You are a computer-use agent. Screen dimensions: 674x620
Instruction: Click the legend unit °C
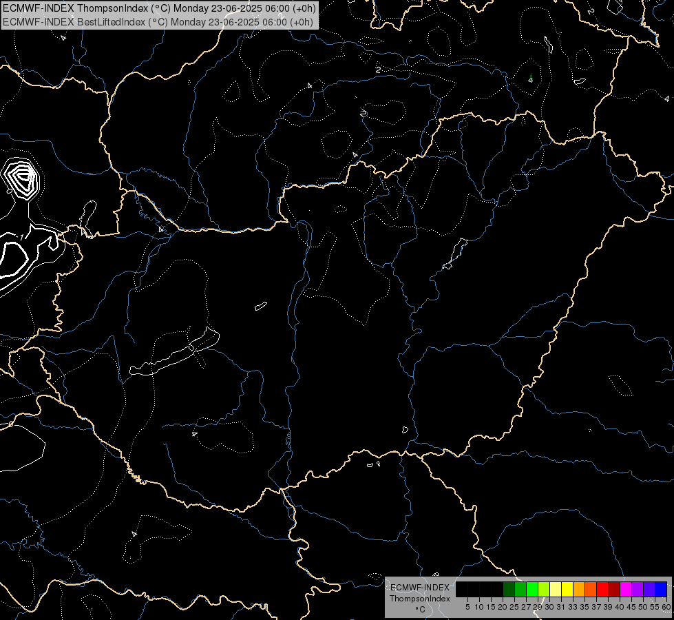click(x=421, y=609)
